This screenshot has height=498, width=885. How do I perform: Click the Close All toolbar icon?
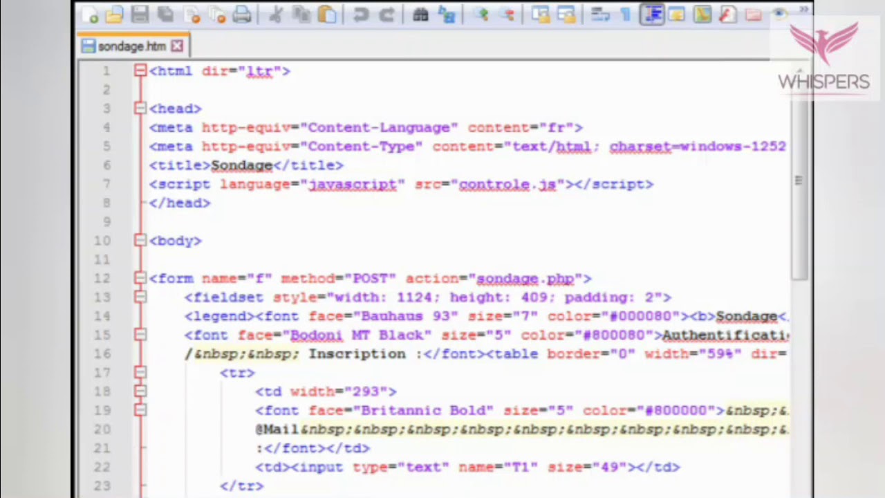(x=216, y=15)
